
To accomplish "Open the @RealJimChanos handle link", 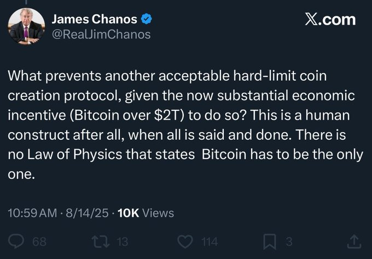I will coord(101,34).
